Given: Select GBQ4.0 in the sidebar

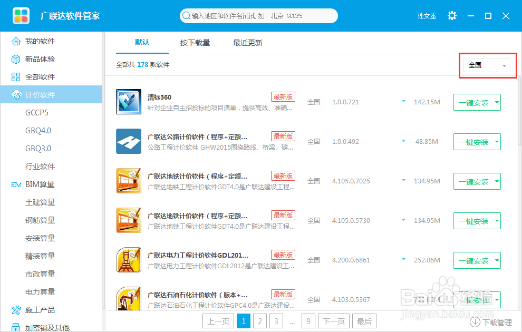Looking at the screenshot, I should pos(38,131).
